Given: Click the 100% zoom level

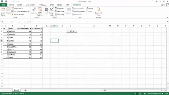Looking at the screenshot, I should tap(166, 94).
